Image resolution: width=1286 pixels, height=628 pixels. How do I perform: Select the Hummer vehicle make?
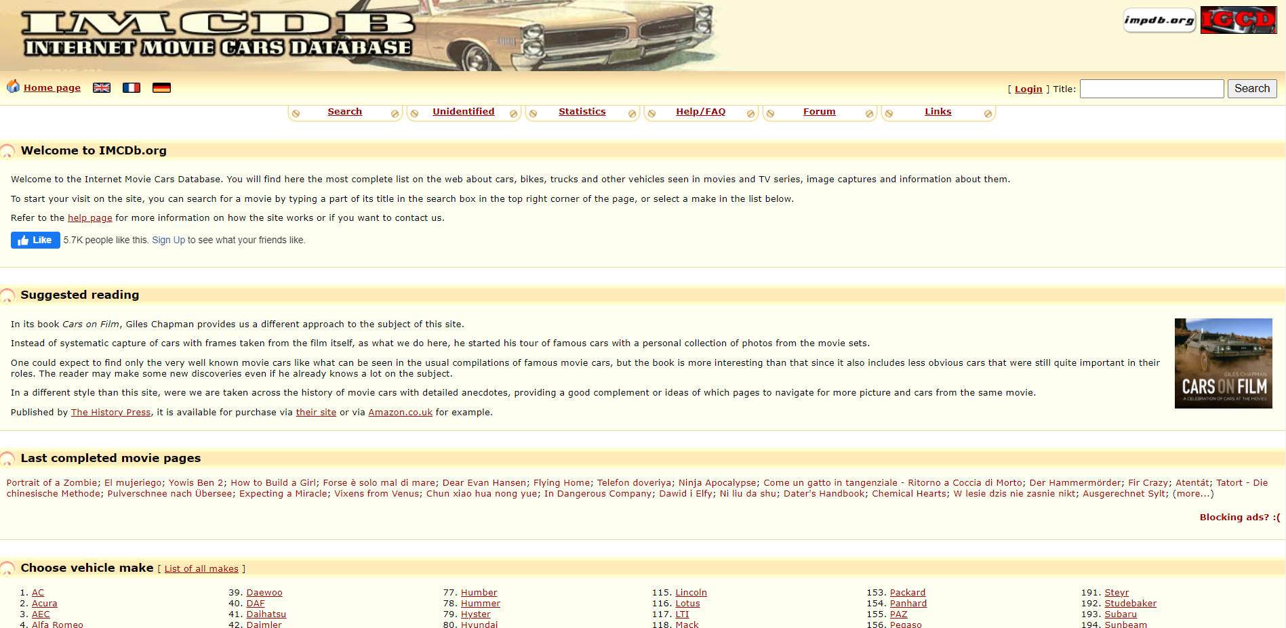click(x=481, y=604)
